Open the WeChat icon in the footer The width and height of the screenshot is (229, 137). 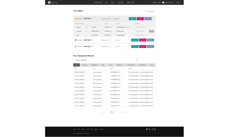155,129
